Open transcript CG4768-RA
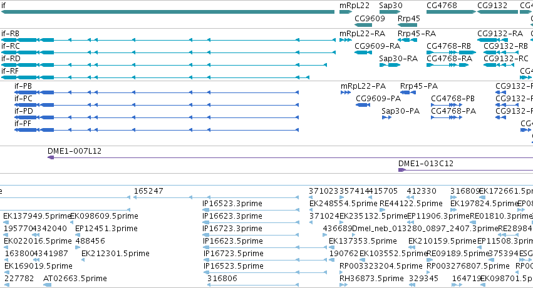This screenshot has width=533, height=288. point(447,65)
